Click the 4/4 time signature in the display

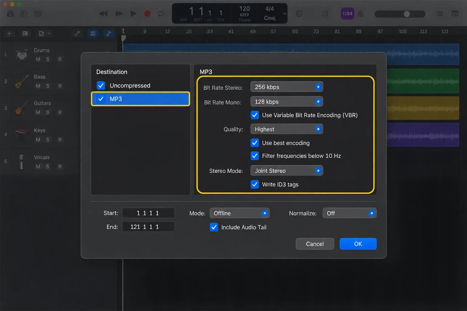click(x=270, y=9)
